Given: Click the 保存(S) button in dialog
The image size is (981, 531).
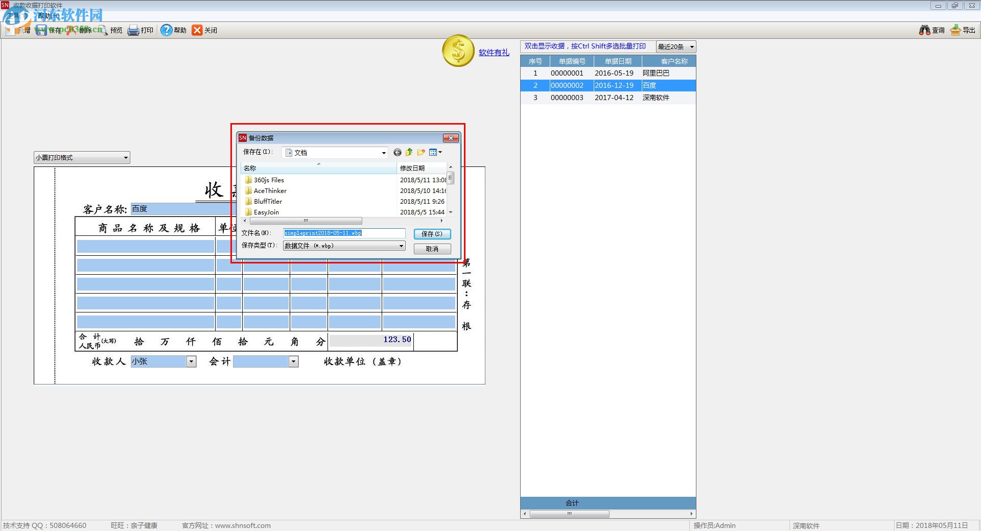Looking at the screenshot, I should pyautogui.click(x=432, y=234).
